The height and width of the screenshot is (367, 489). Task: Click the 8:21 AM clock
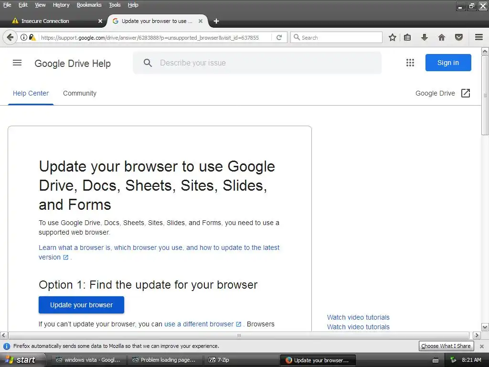471,360
